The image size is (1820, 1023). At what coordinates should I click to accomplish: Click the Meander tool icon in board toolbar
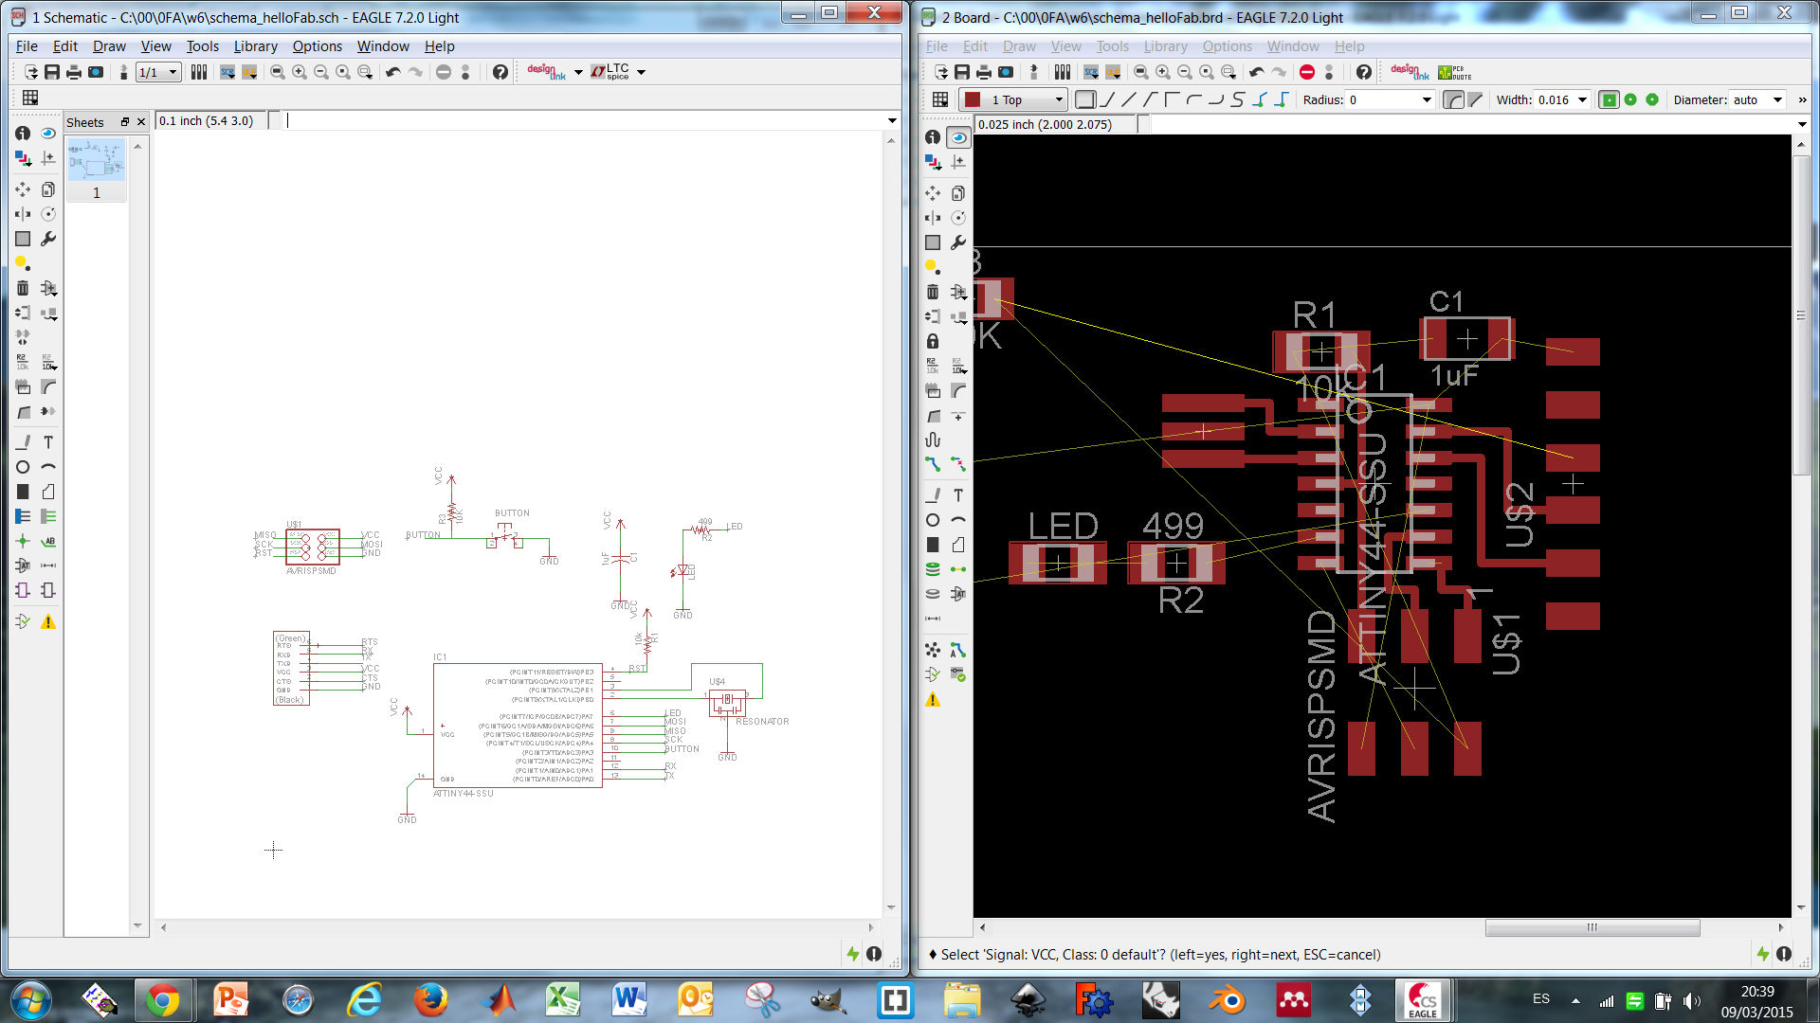click(933, 440)
